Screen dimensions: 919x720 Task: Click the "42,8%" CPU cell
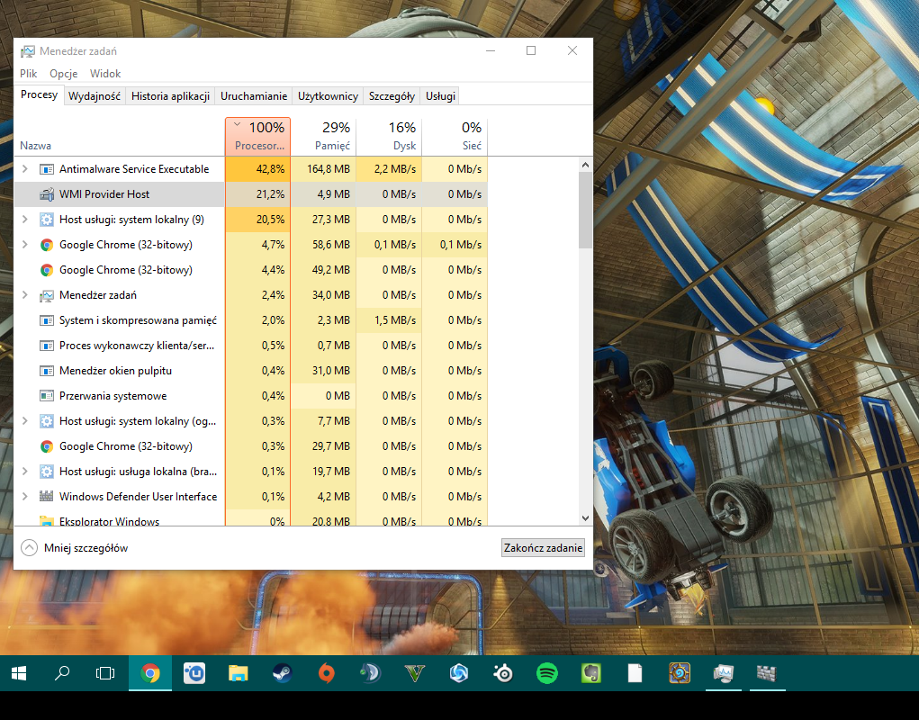click(258, 169)
